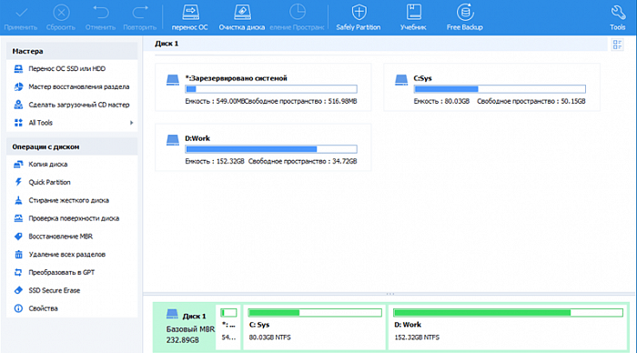Click Свободное пространство : 34.72GB text

click(x=303, y=161)
